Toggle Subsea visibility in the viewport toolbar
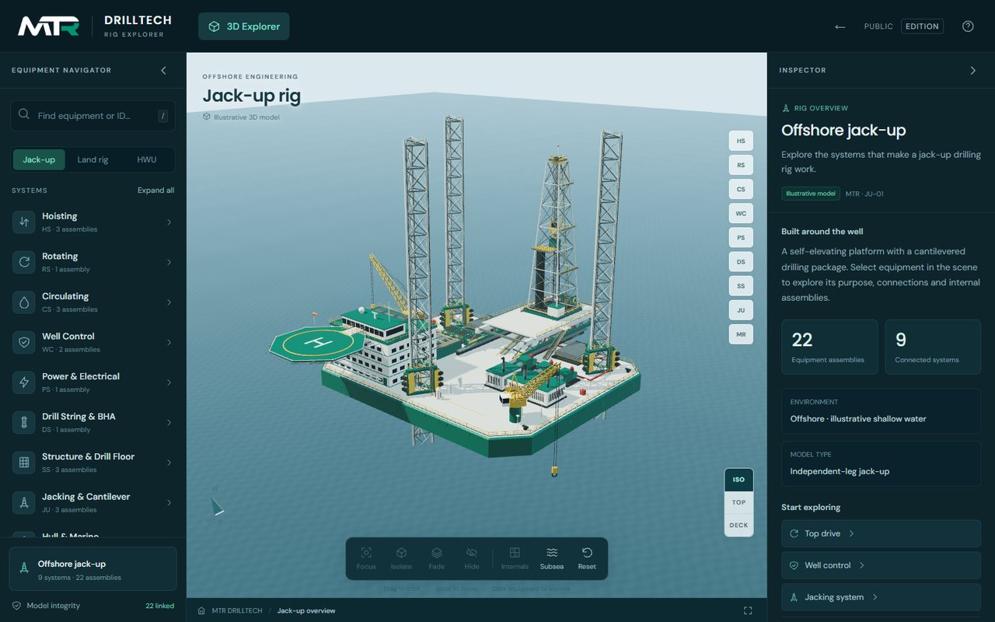 pyautogui.click(x=552, y=558)
